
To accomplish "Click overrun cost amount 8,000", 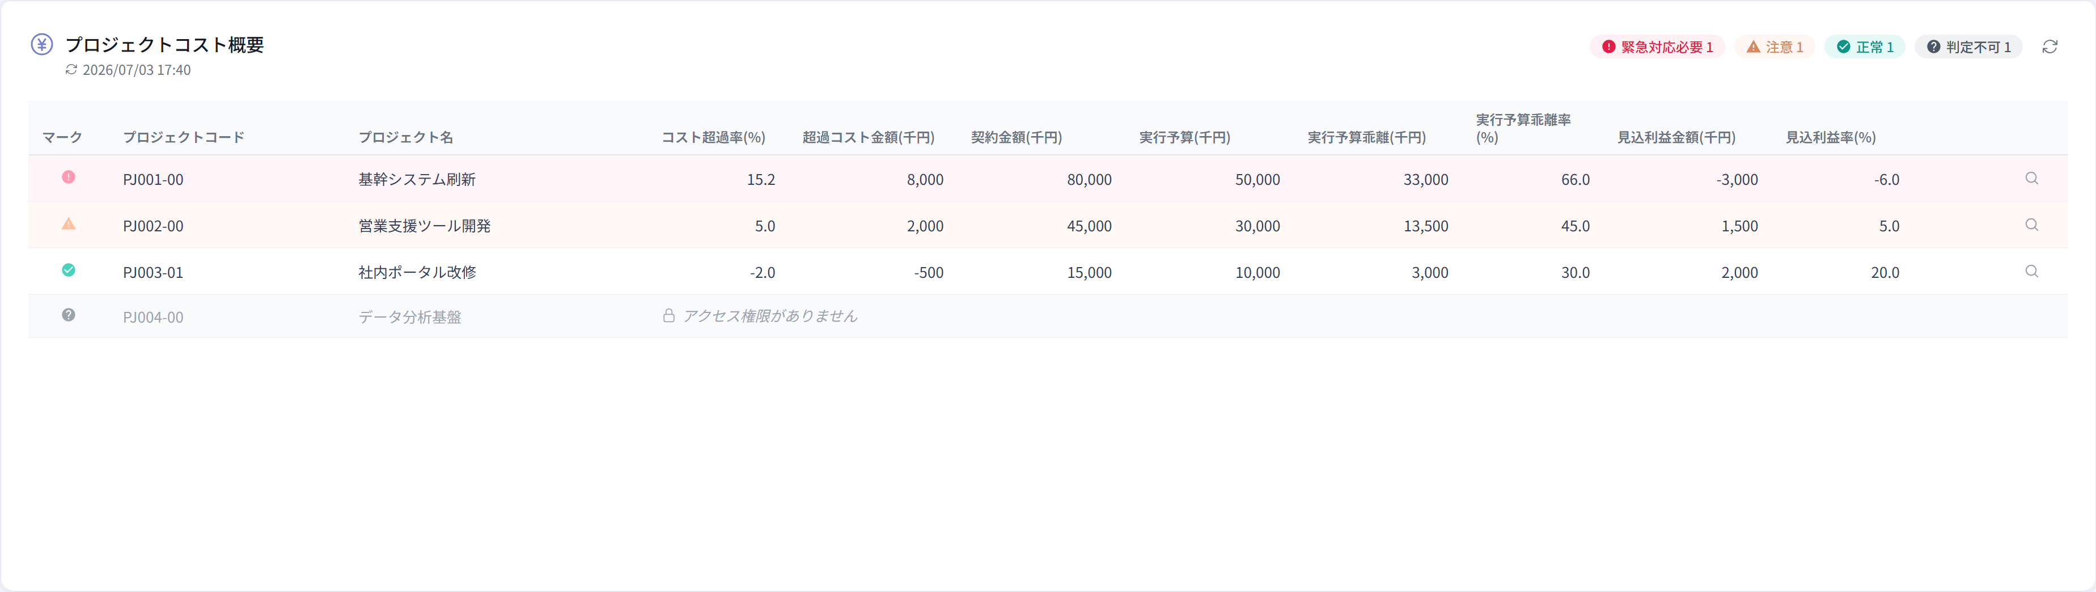I will coord(925,180).
